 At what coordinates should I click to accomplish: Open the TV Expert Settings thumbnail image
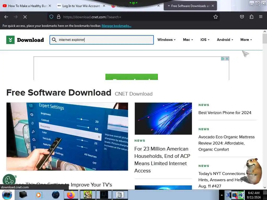[67, 136]
